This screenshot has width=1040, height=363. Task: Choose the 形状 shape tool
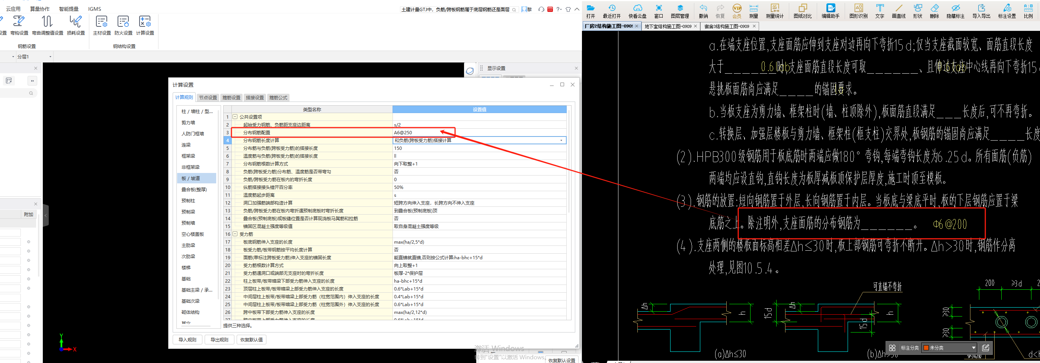pos(918,11)
